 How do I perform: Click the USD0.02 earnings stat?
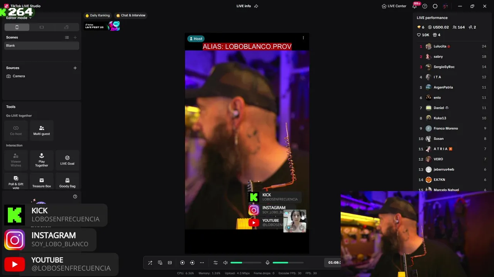pos(438,27)
